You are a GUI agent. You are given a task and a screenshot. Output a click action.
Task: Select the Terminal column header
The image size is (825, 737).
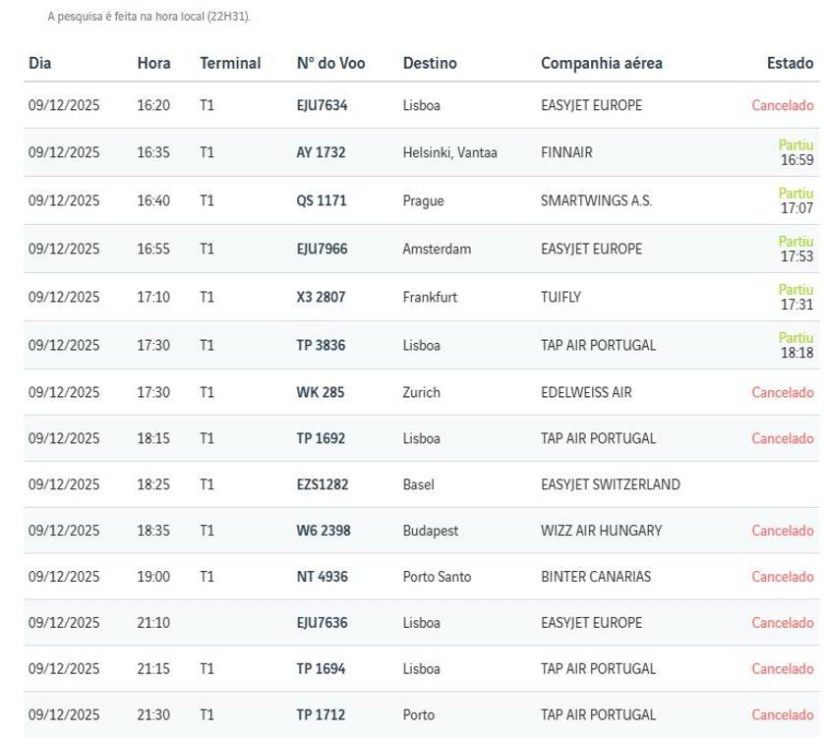pyautogui.click(x=230, y=63)
